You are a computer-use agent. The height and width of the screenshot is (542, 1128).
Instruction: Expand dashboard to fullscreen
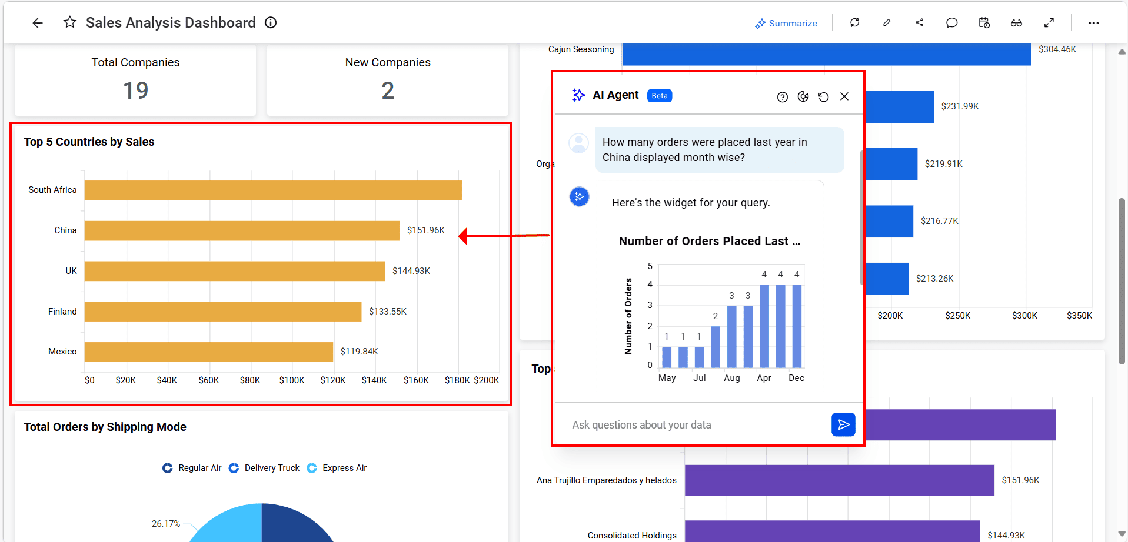pyautogui.click(x=1049, y=22)
